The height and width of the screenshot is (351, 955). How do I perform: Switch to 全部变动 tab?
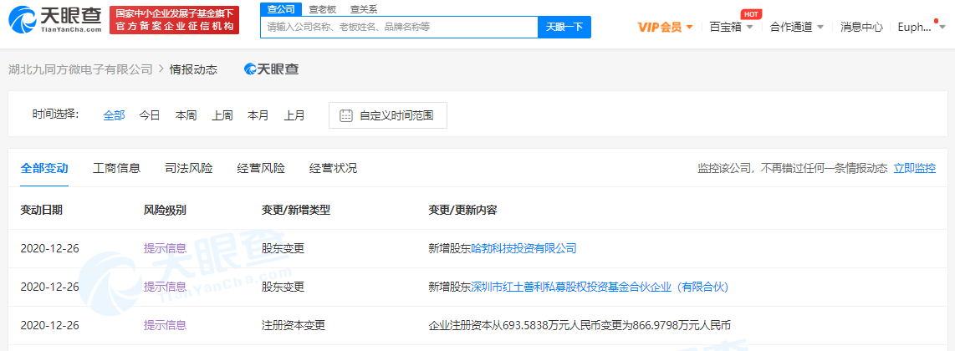tap(43, 169)
